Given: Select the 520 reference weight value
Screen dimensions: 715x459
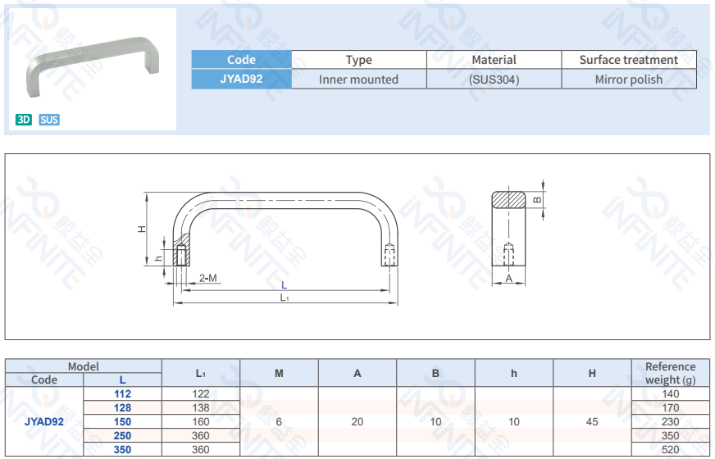Looking at the screenshot, I should pos(670,450).
